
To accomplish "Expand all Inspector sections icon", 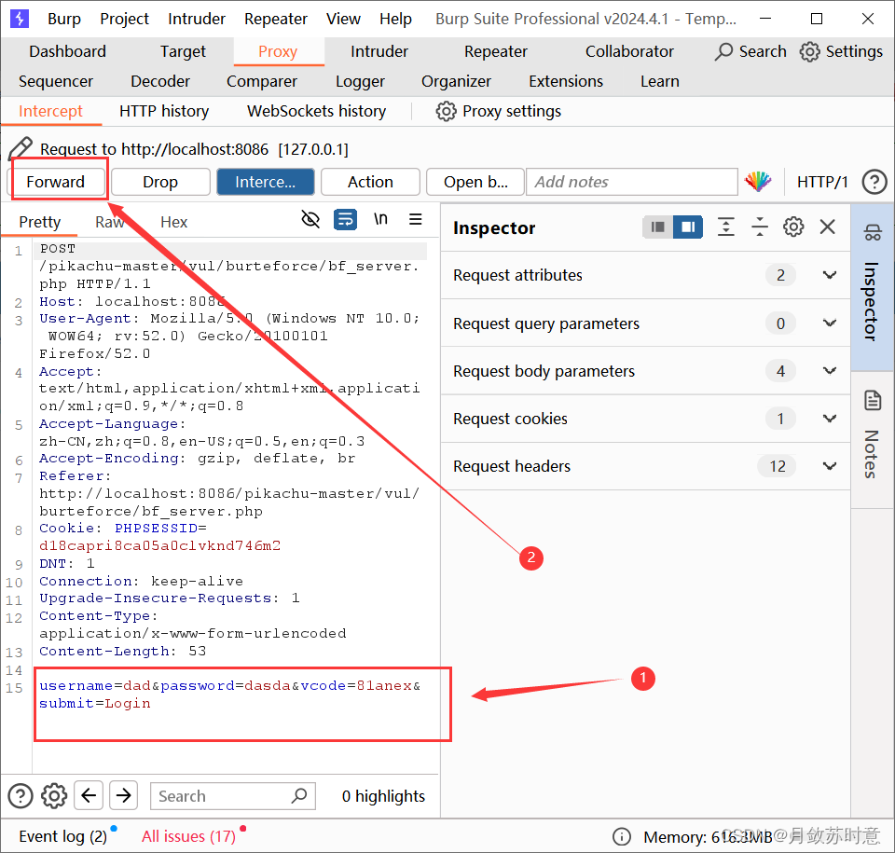I will coord(726,227).
